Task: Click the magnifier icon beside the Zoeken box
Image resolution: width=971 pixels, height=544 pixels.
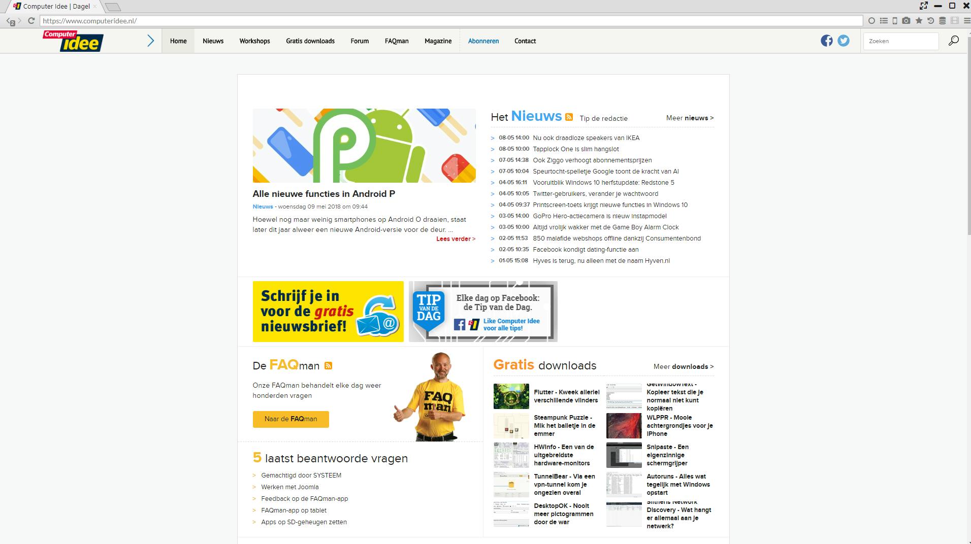Action: [x=954, y=41]
